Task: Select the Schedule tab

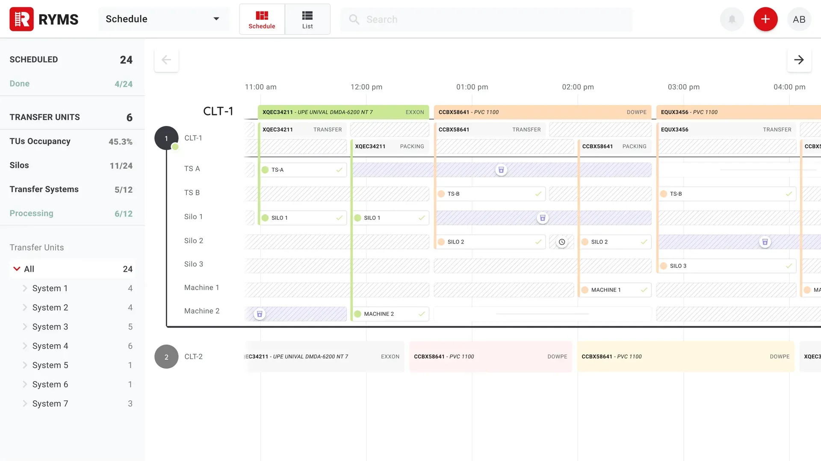Action: [x=262, y=19]
